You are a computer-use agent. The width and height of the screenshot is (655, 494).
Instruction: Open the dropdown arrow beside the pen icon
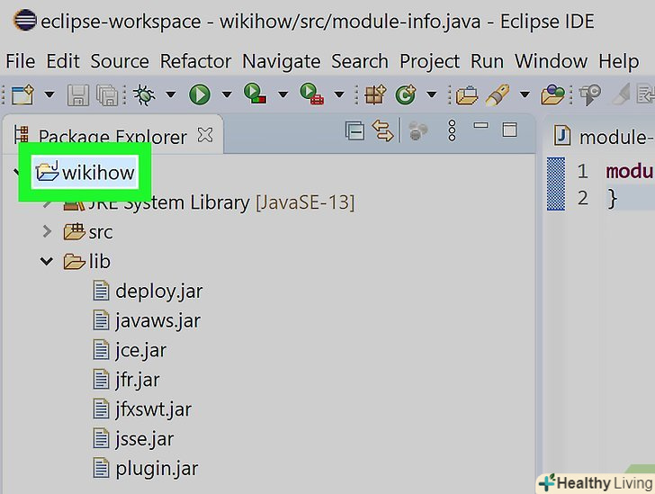point(525,94)
